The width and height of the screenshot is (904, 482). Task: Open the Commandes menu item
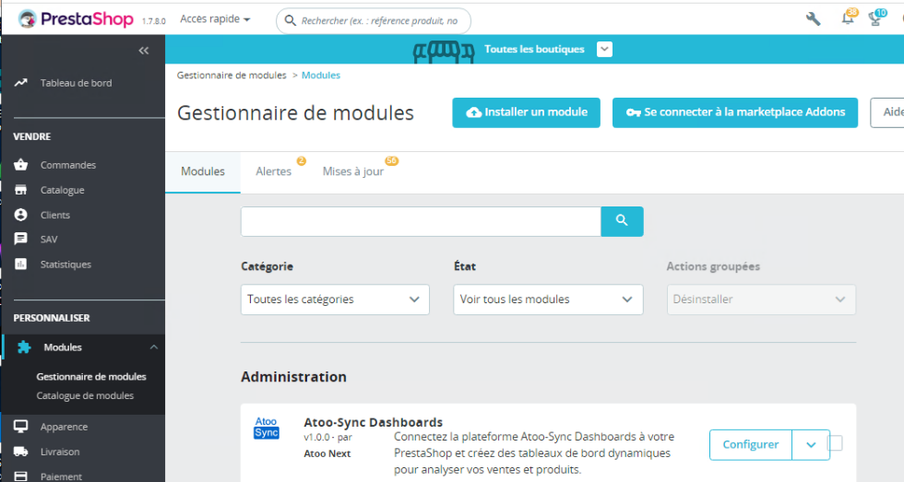pyautogui.click(x=68, y=165)
